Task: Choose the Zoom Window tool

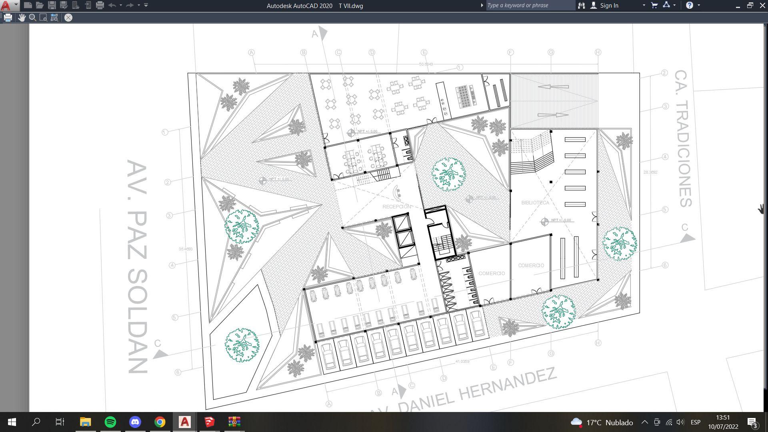Action: [43, 18]
